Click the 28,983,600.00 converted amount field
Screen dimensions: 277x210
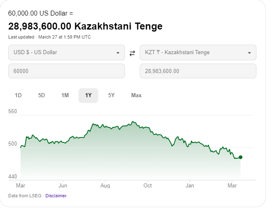(x=198, y=71)
